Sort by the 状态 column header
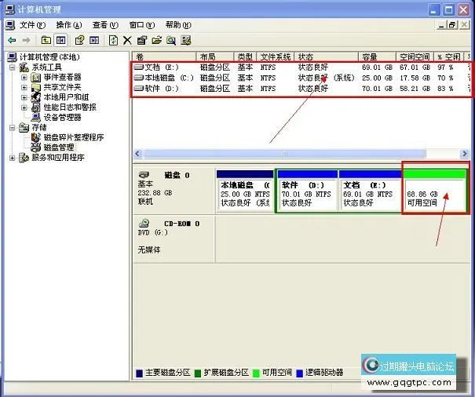 [x=327, y=56]
